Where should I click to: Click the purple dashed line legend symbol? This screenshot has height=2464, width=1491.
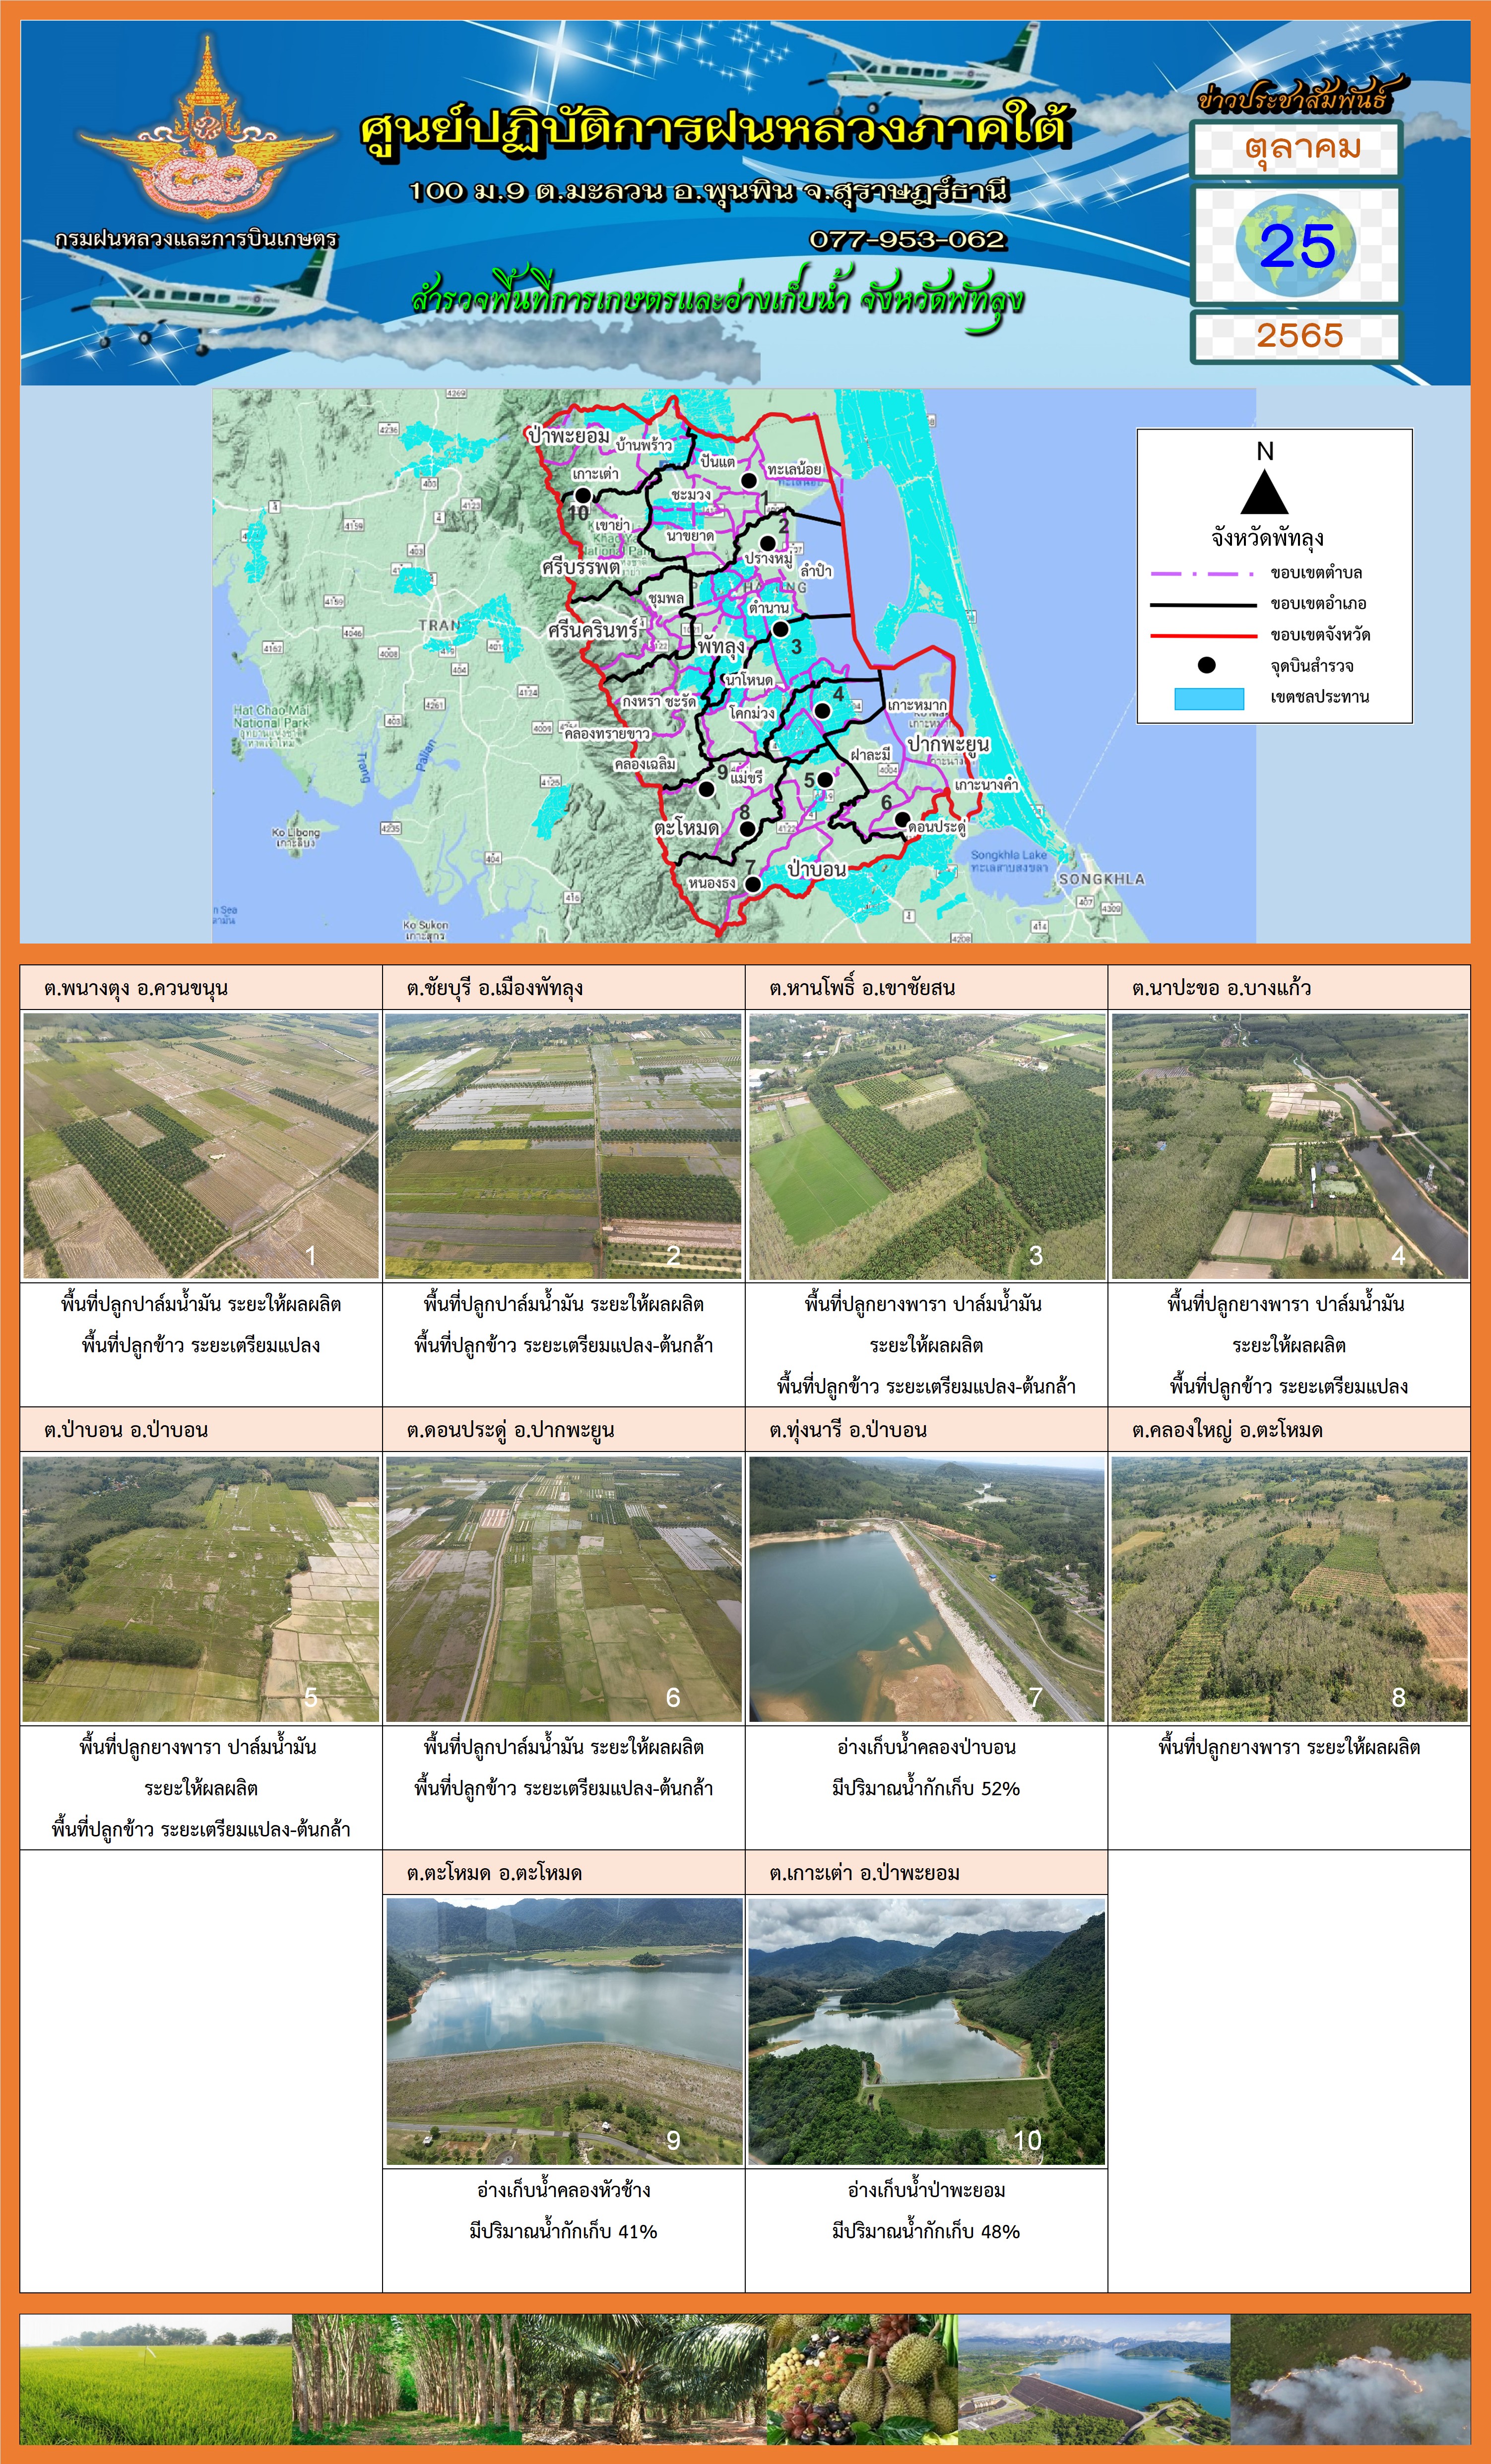(x=1202, y=574)
